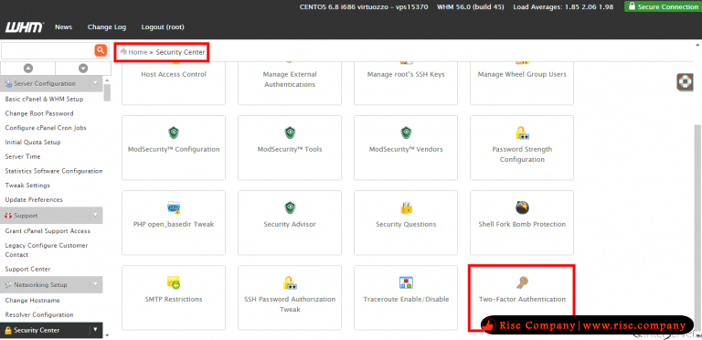Collapse the Server Configuration section arrow
This screenshot has height=340, width=702.
click(95, 83)
